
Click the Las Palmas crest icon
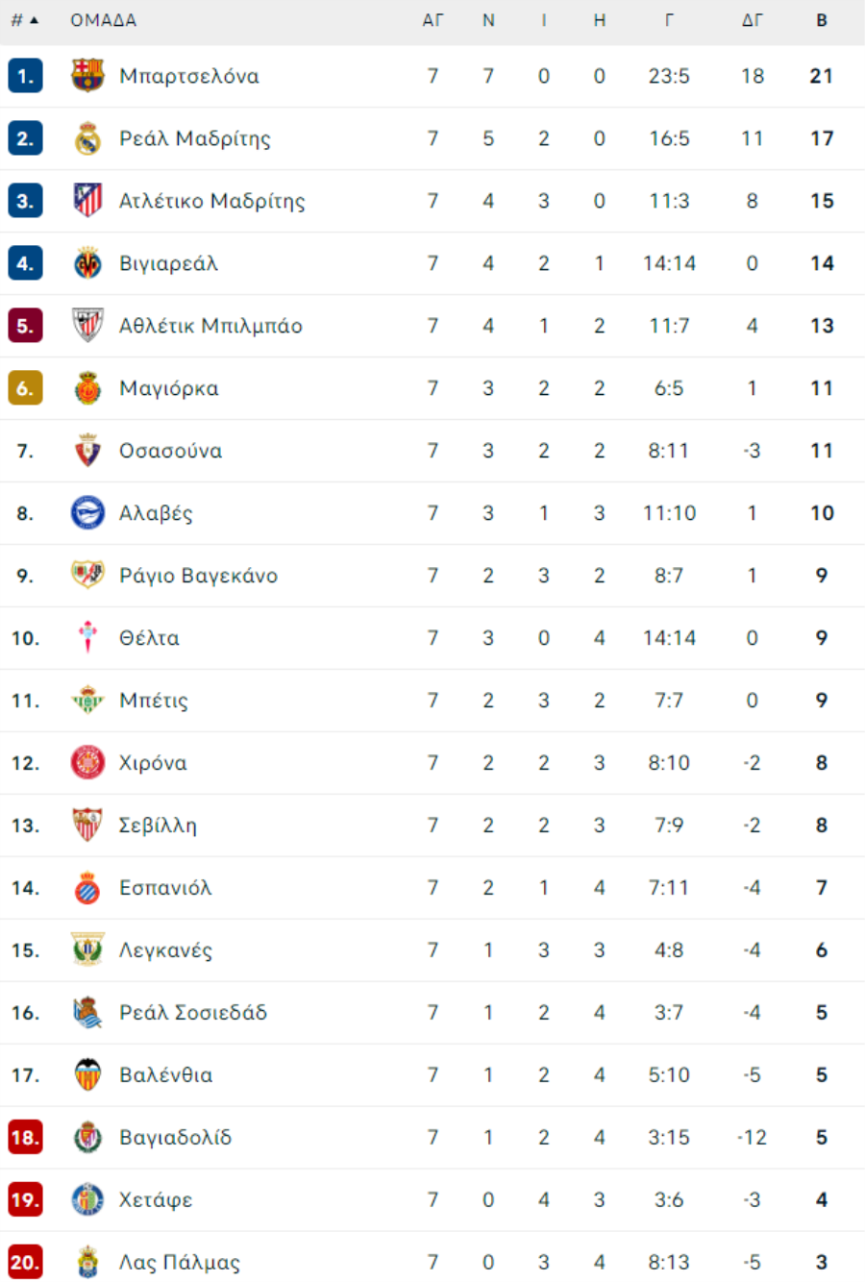click(x=87, y=1263)
